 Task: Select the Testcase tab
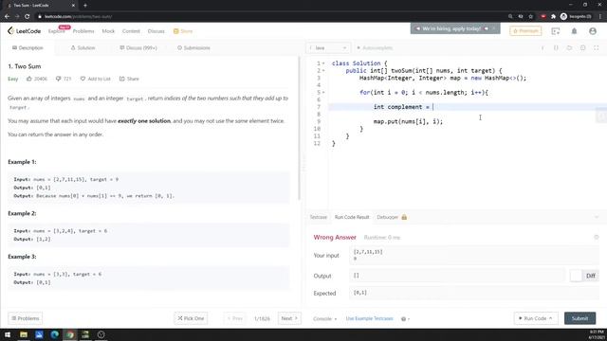click(x=319, y=217)
